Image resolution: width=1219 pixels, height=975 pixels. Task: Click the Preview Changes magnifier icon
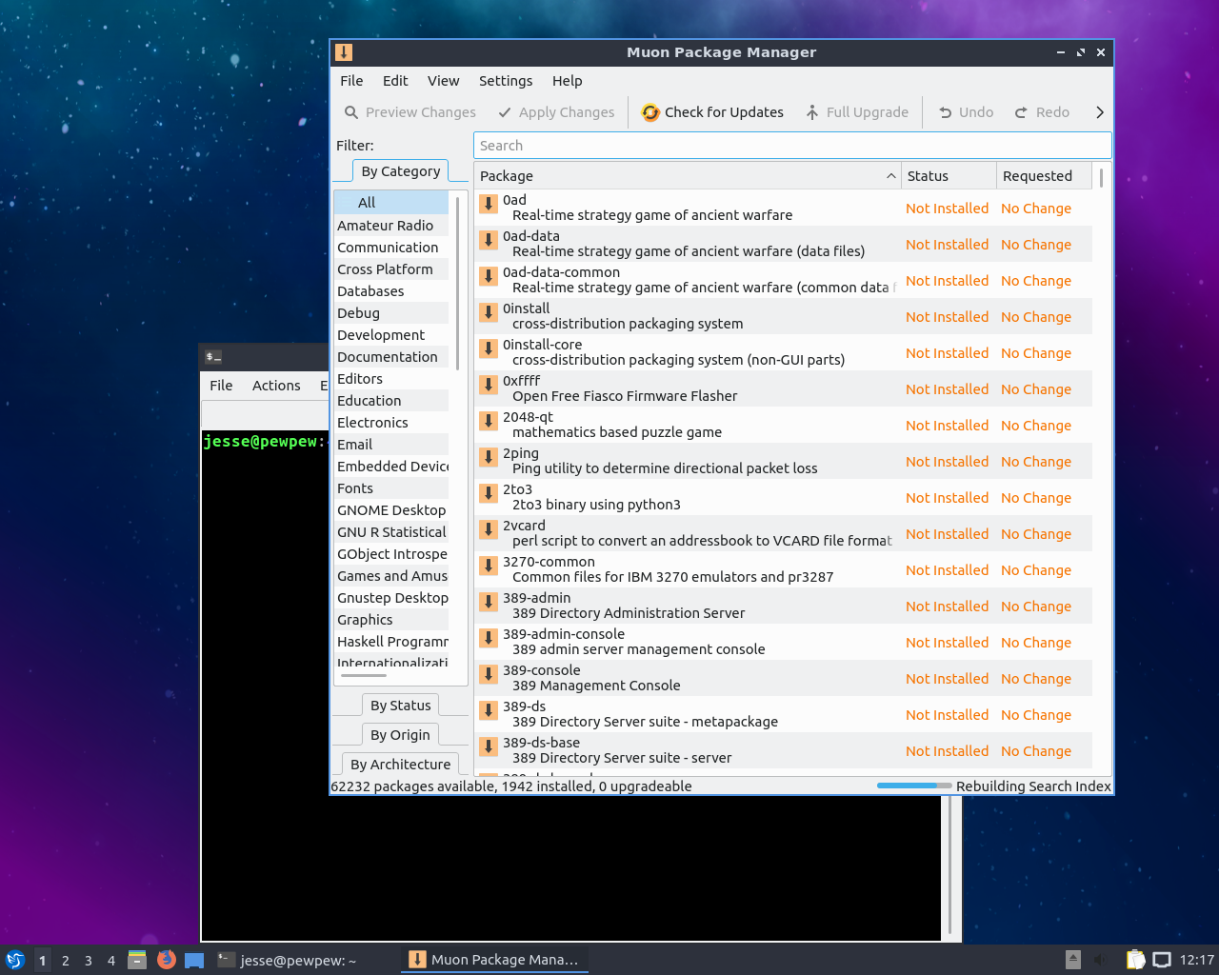tap(351, 112)
